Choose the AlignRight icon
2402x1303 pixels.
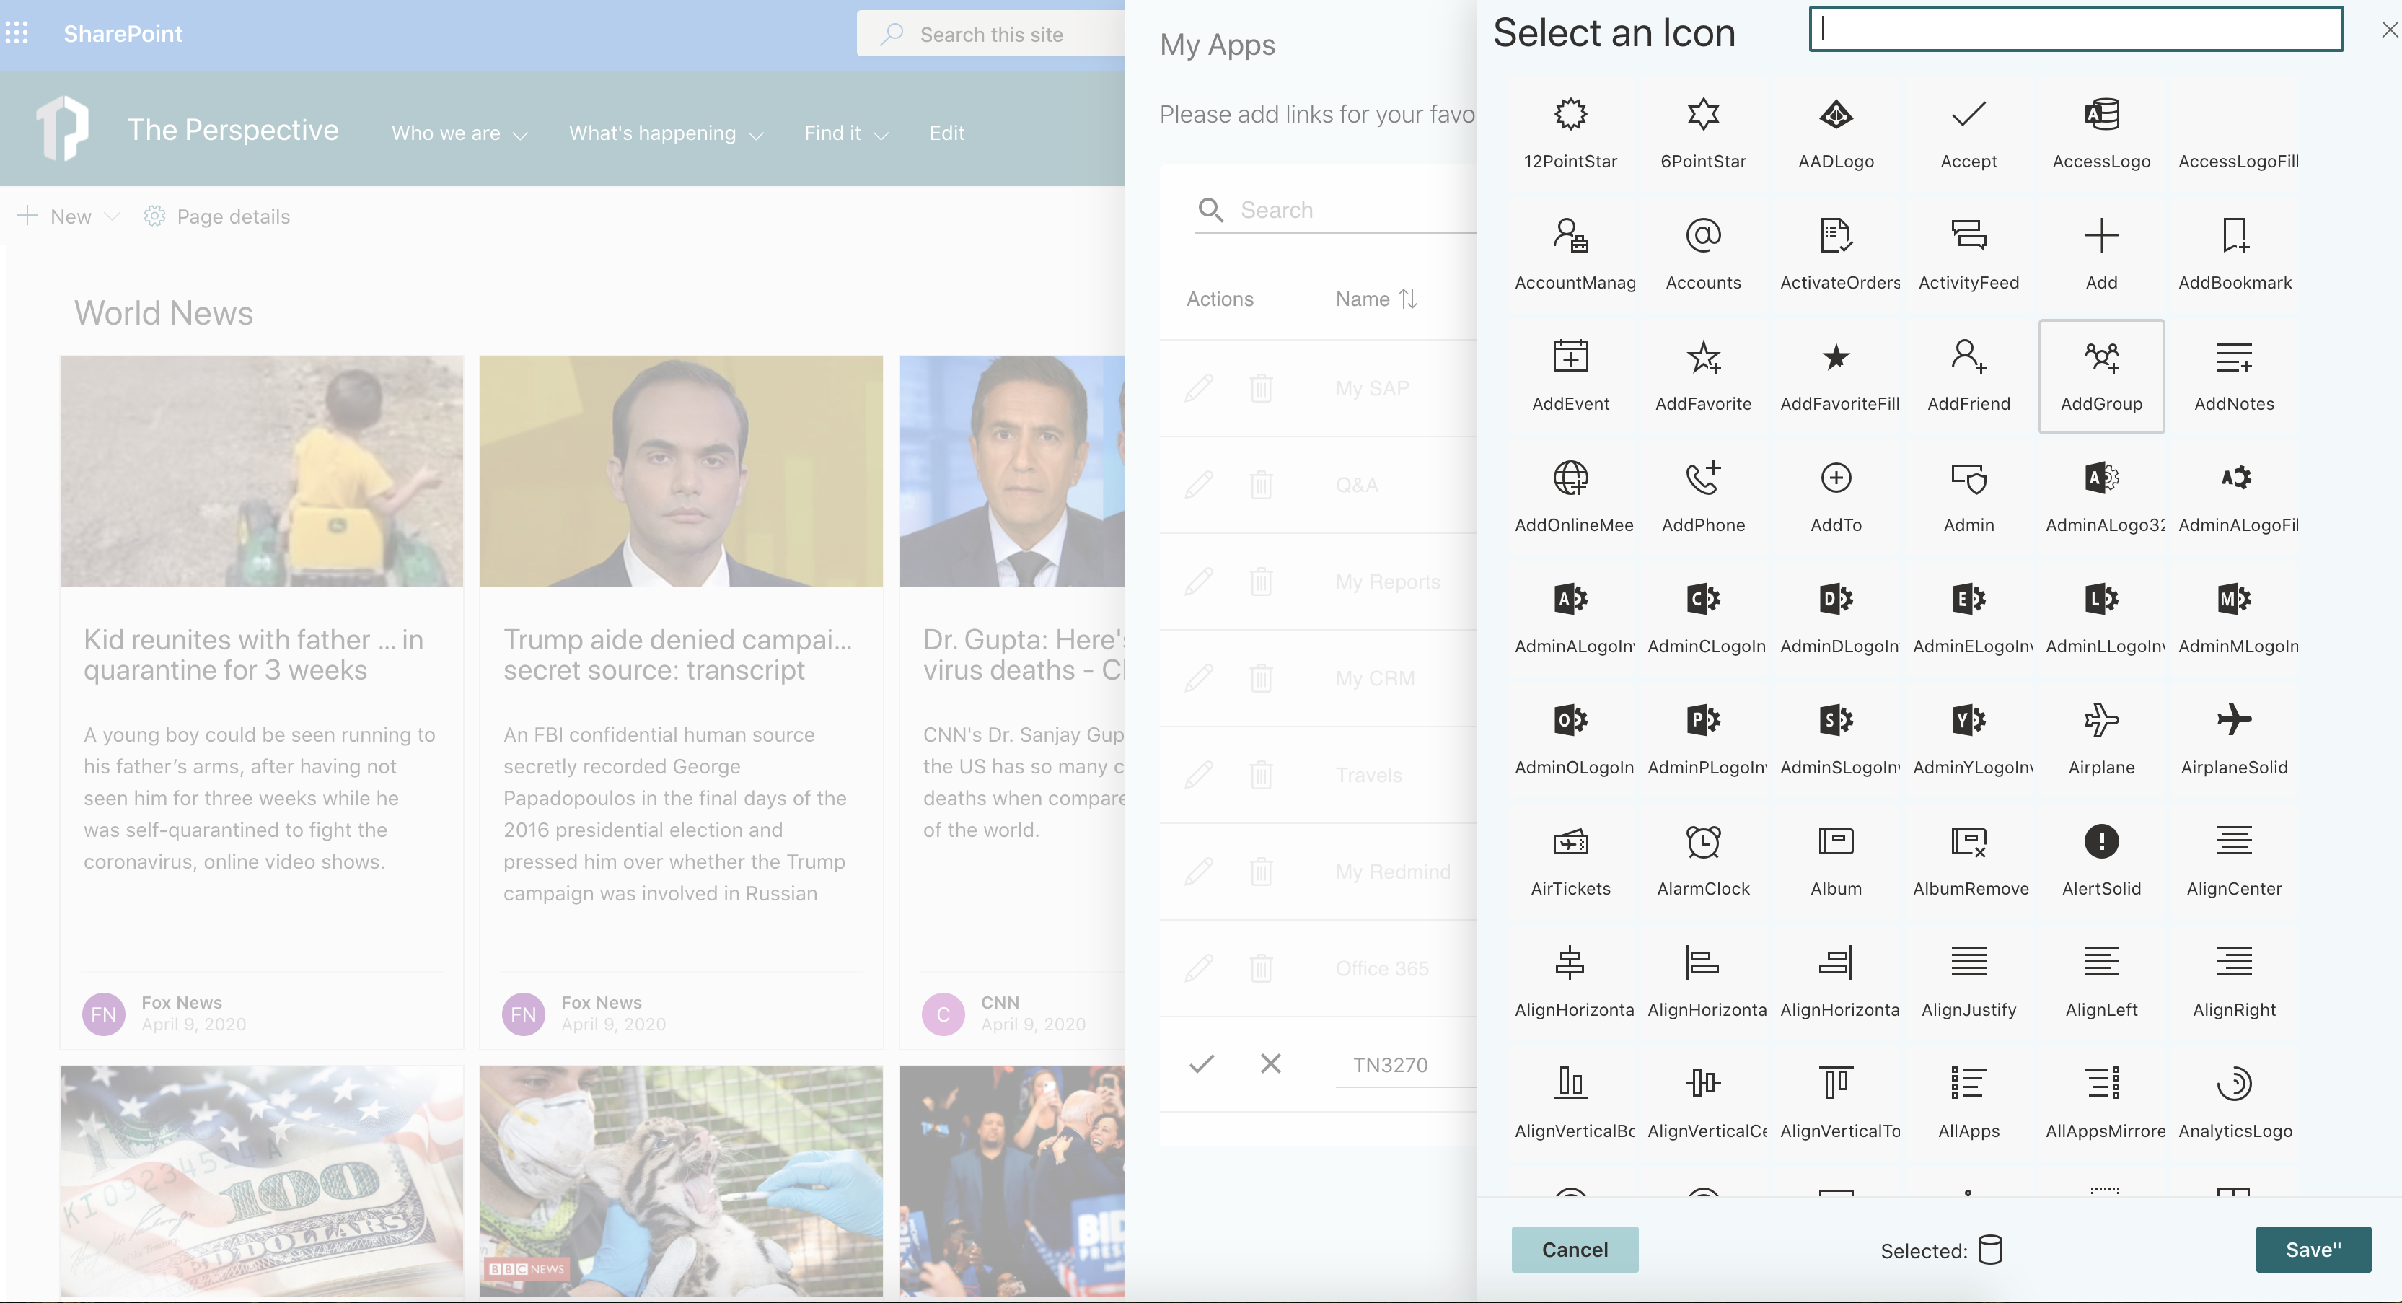click(2234, 982)
